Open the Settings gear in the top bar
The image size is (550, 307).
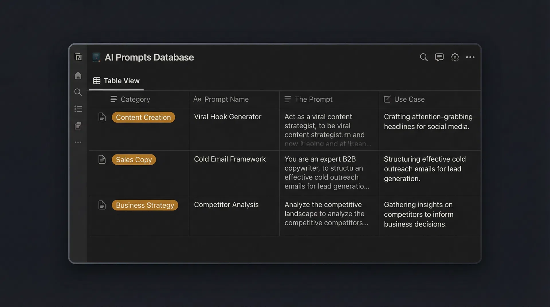[x=455, y=57]
